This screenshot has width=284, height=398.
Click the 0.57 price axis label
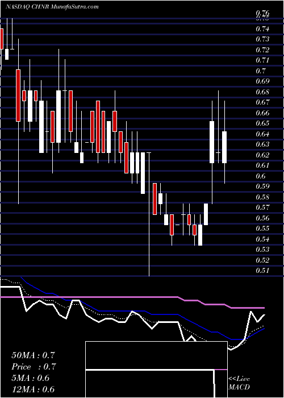click(x=262, y=208)
